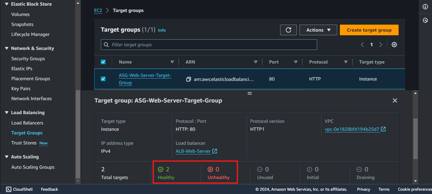The width and height of the screenshot is (432, 194).
Task: Go to previous page of target groups
Action: coord(363,45)
